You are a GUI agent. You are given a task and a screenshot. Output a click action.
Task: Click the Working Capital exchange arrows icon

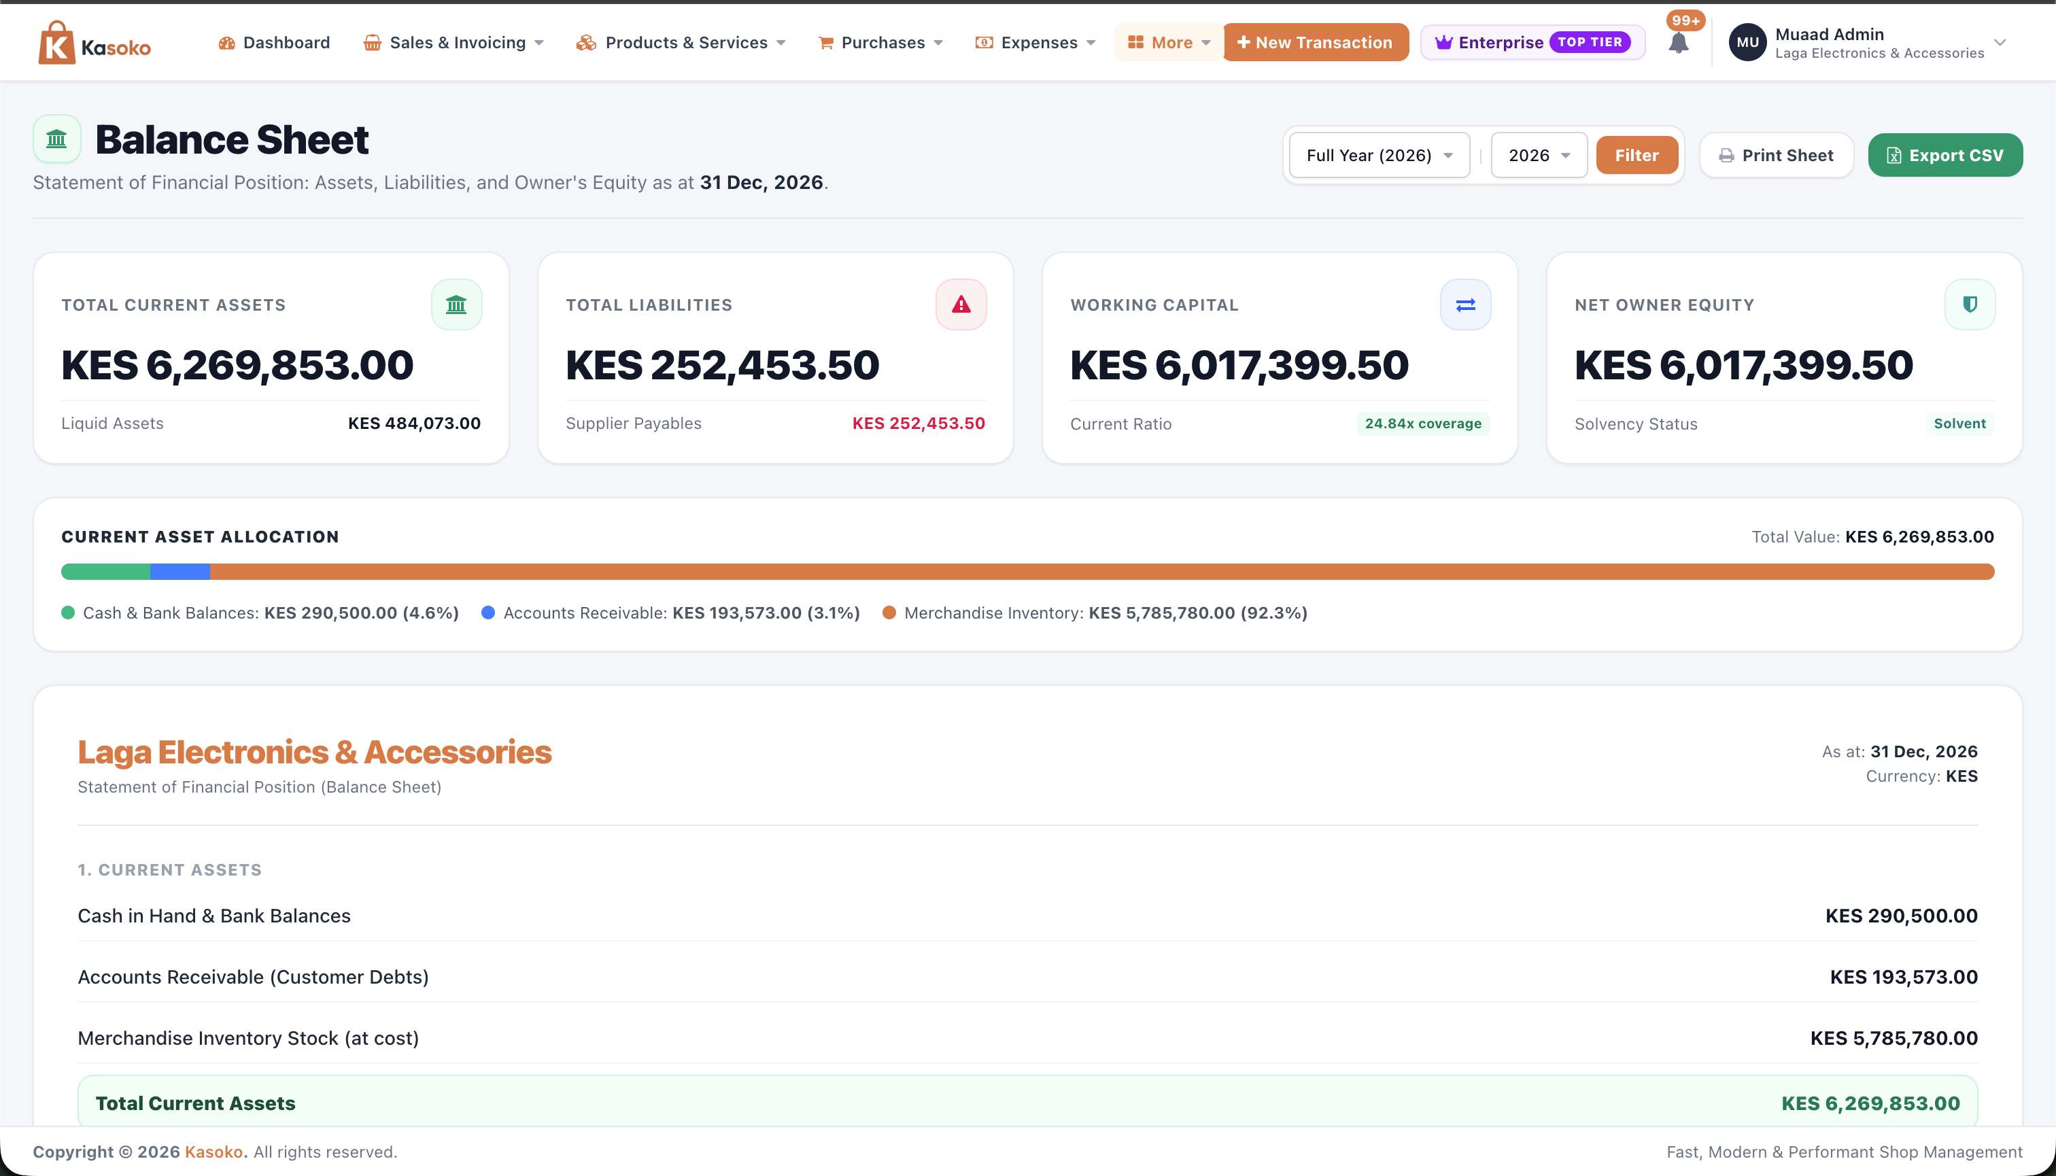1465,305
